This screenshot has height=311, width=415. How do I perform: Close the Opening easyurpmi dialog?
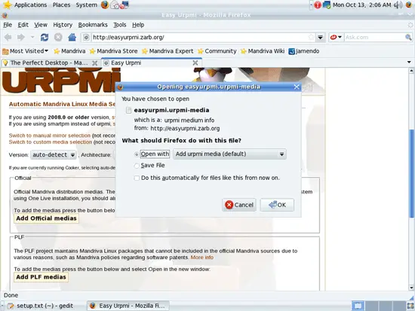297,87
